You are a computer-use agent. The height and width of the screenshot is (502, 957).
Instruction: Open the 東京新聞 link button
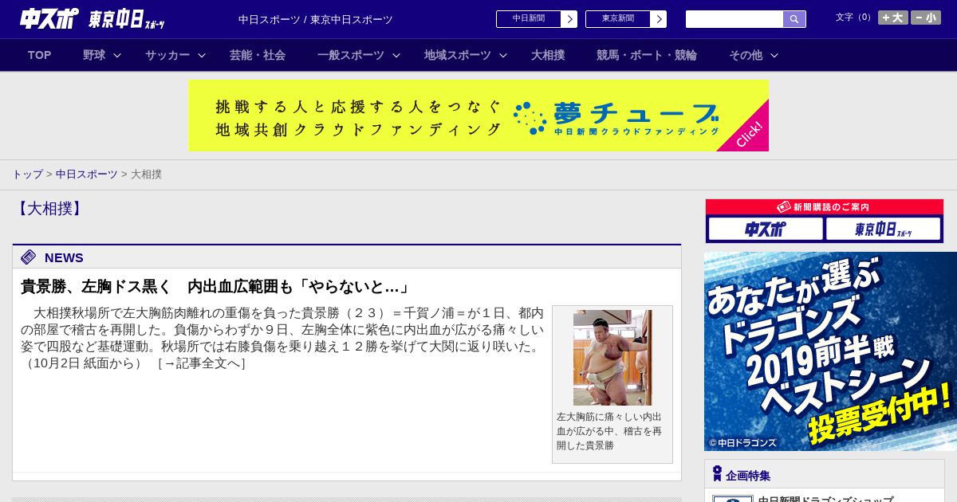[x=618, y=19]
